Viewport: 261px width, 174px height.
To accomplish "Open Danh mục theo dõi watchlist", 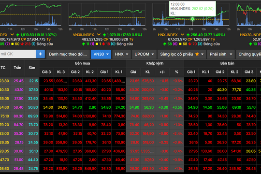I will coord(68,54).
